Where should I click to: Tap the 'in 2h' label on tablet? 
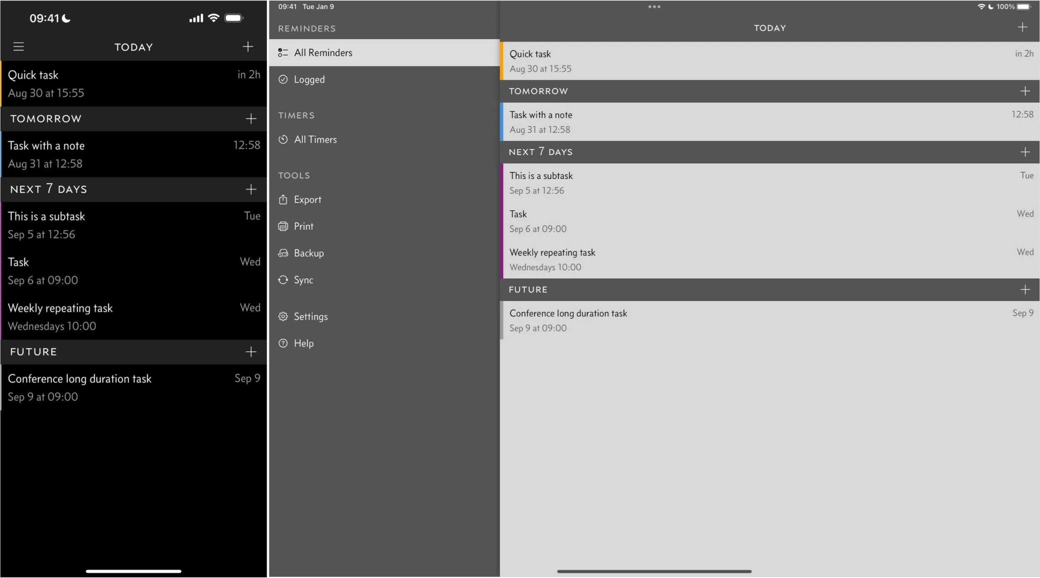(x=1024, y=53)
